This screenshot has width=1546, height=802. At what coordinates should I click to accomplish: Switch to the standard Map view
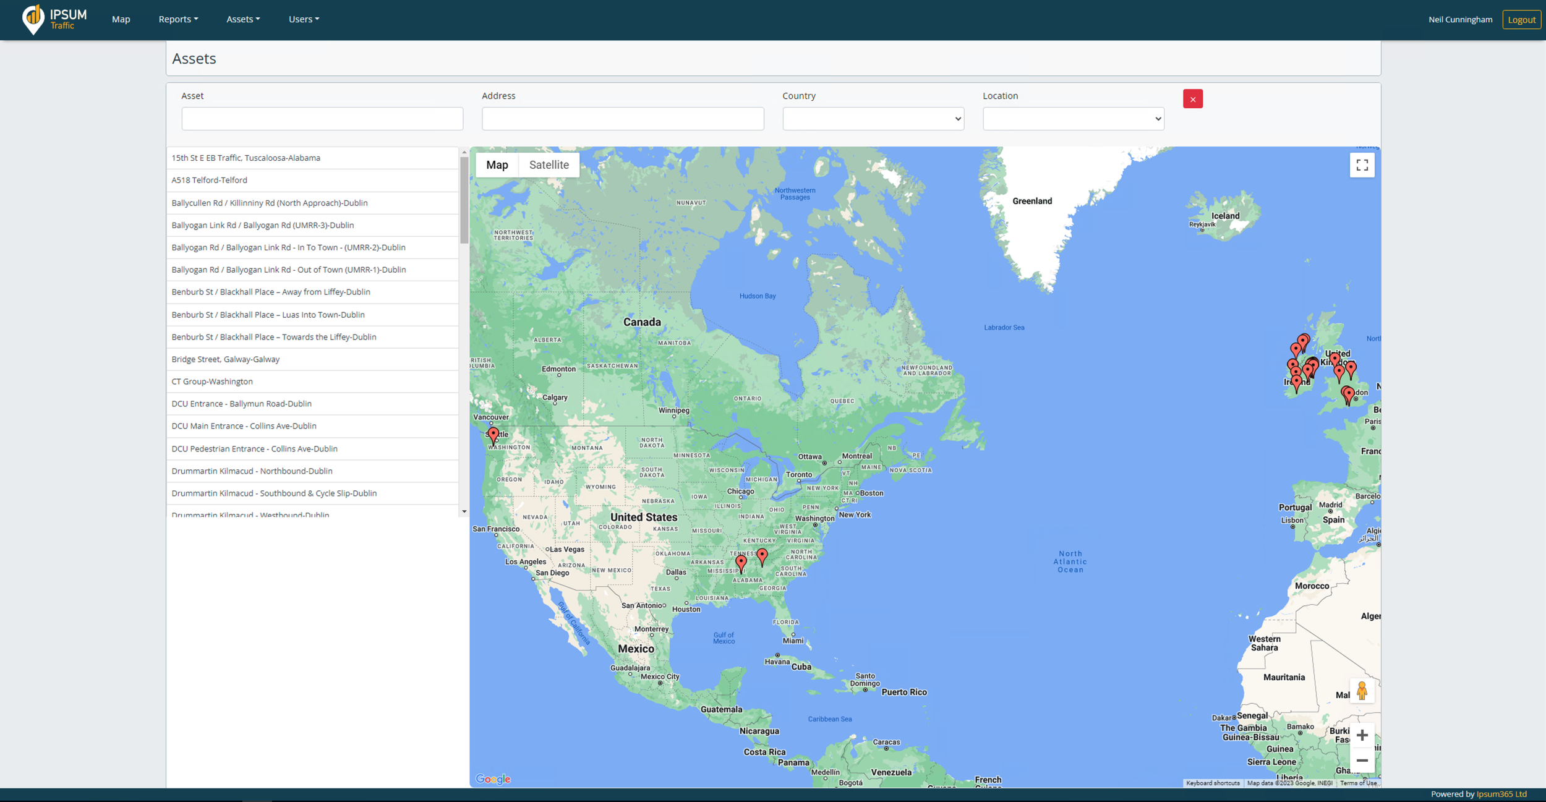pyautogui.click(x=497, y=165)
